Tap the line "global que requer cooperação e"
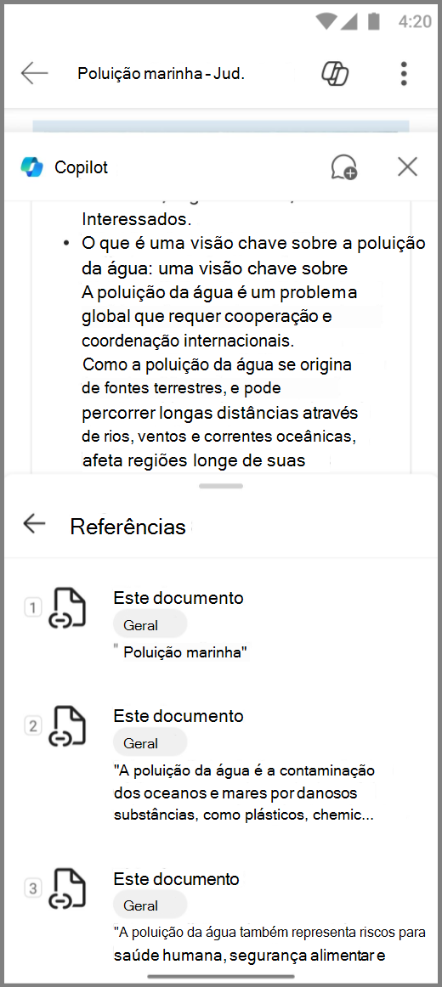 (207, 317)
